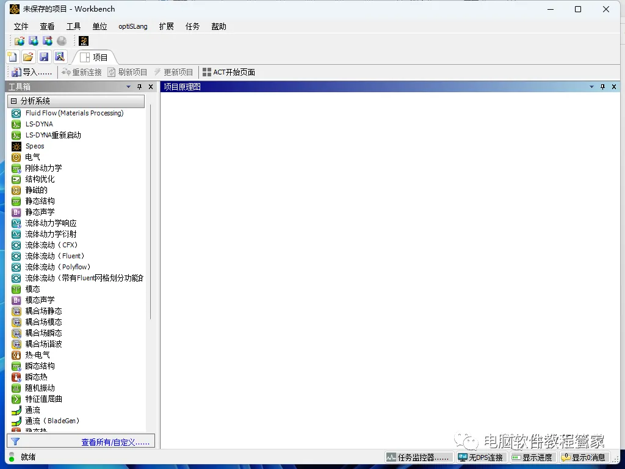The width and height of the screenshot is (625, 469).
Task: Click the 特征值屈曲 system icon
Action: (x=16, y=399)
